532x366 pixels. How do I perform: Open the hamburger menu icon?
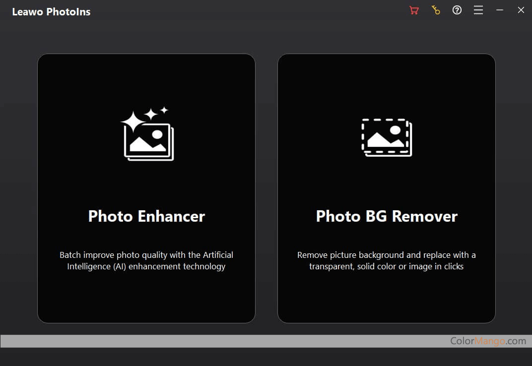tap(478, 10)
